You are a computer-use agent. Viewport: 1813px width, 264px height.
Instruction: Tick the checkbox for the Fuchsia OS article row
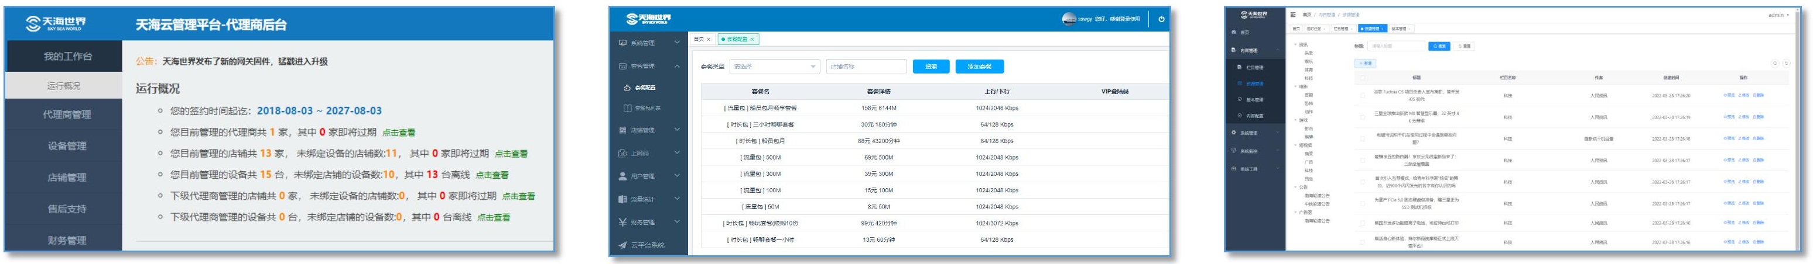pos(1363,95)
